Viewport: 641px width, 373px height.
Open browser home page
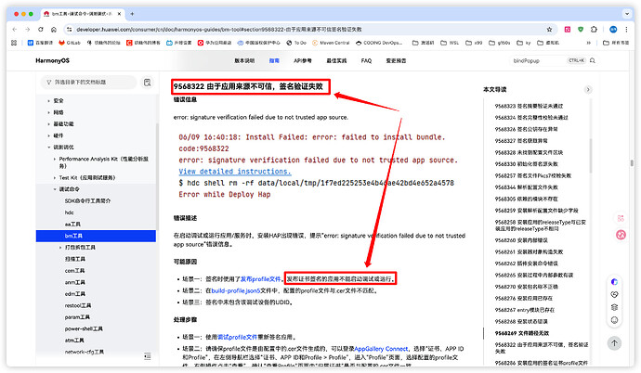point(54,30)
